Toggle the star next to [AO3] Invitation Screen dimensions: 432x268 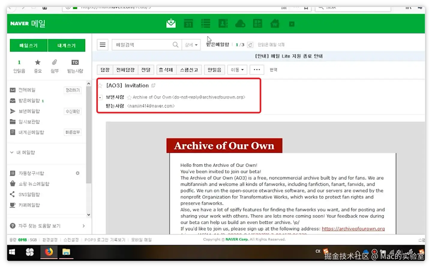coord(100,86)
